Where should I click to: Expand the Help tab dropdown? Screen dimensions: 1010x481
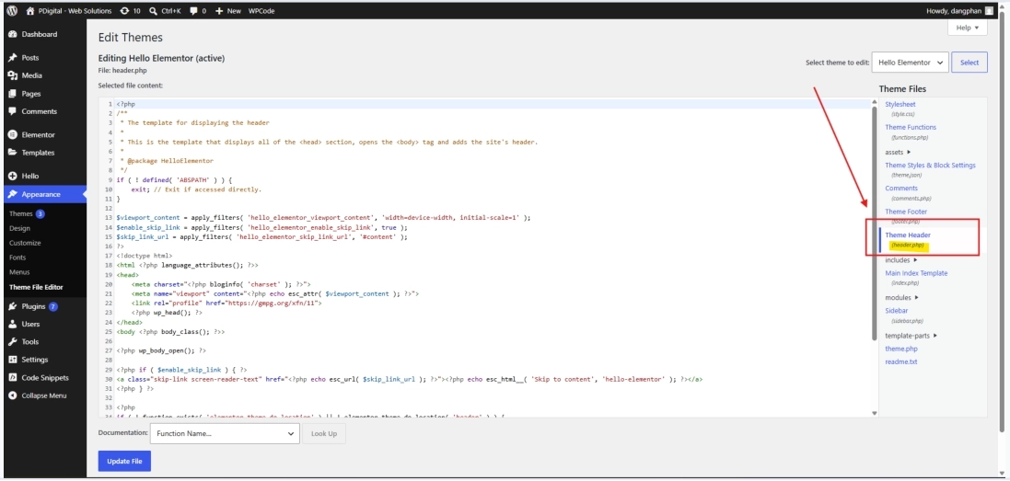(x=968, y=28)
